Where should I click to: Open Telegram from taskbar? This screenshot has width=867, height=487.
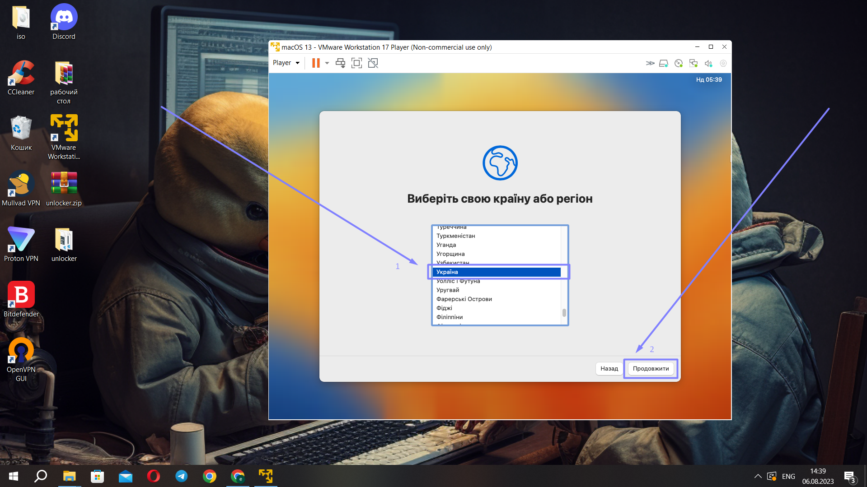[x=181, y=476]
